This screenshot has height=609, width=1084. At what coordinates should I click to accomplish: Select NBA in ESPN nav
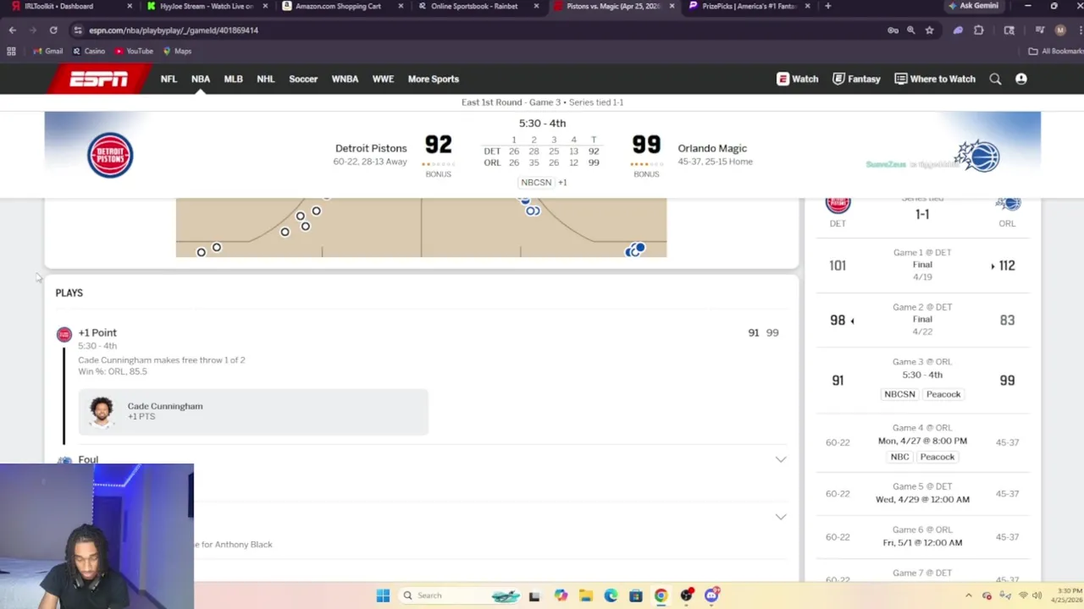pyautogui.click(x=201, y=79)
